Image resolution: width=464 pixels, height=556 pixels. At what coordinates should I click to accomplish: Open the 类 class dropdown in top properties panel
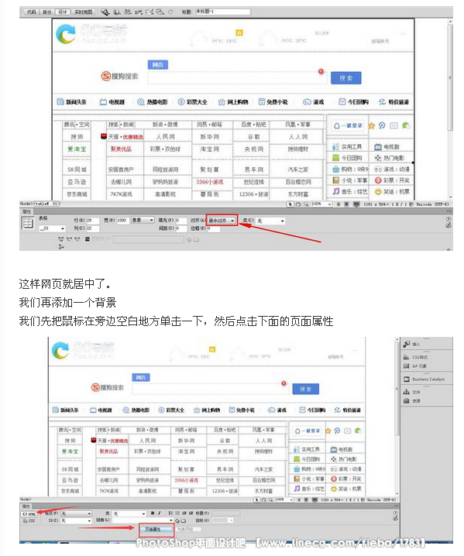(x=270, y=221)
